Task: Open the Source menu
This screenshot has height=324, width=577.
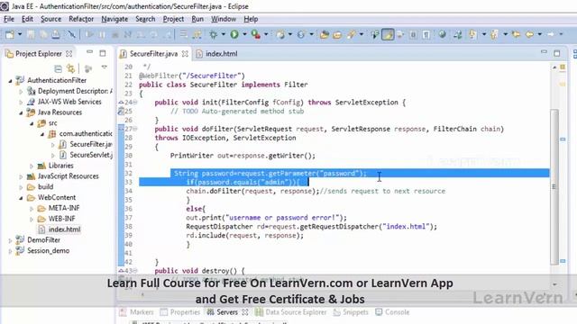Action: tap(50, 19)
